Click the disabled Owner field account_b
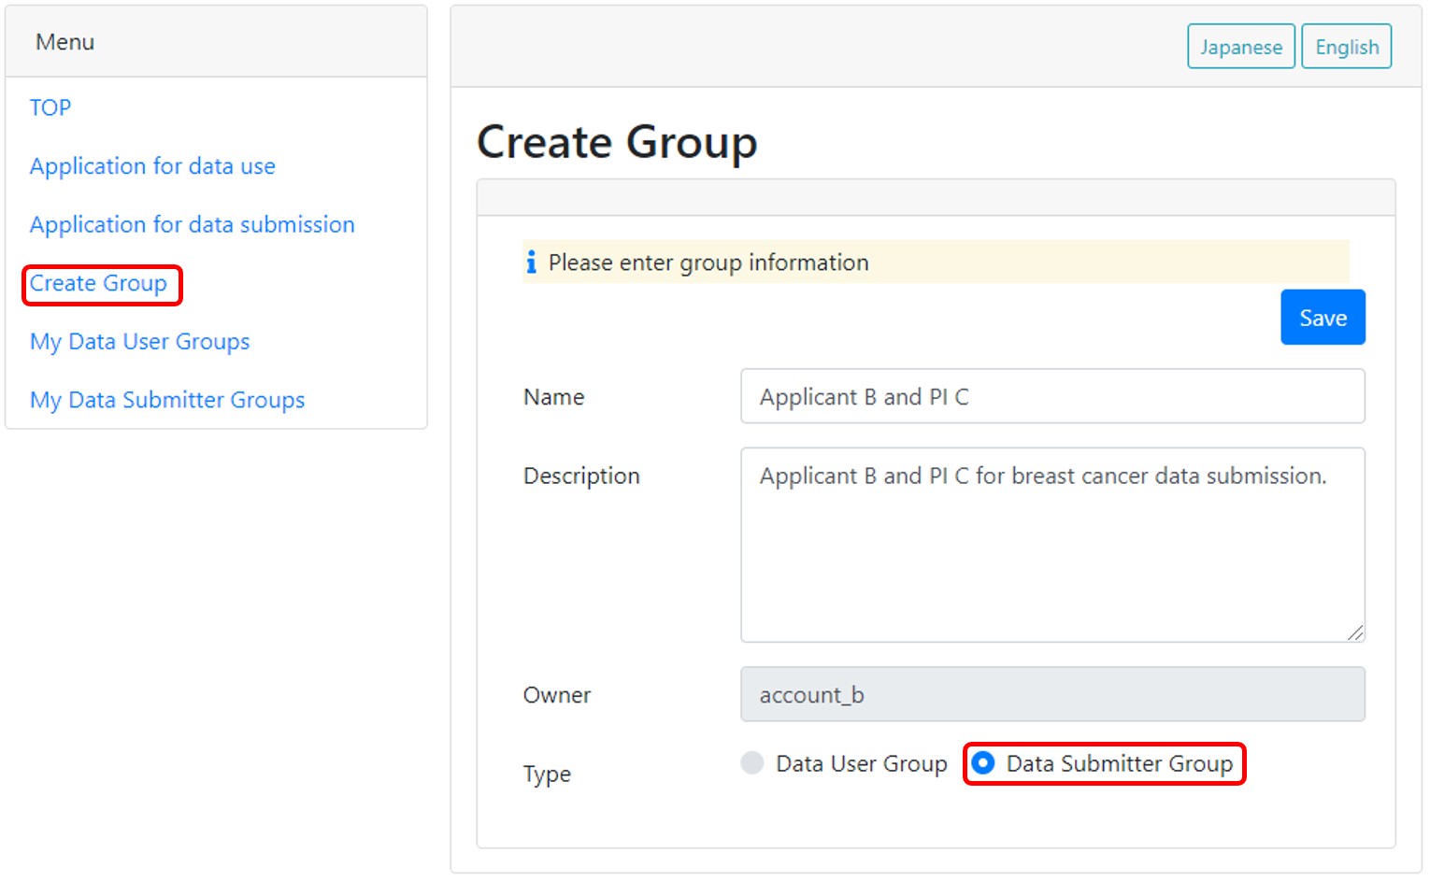Viewport: 1430px width, 881px height. point(1051,695)
